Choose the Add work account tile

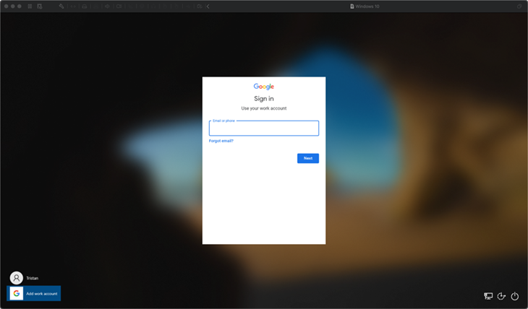click(34, 293)
